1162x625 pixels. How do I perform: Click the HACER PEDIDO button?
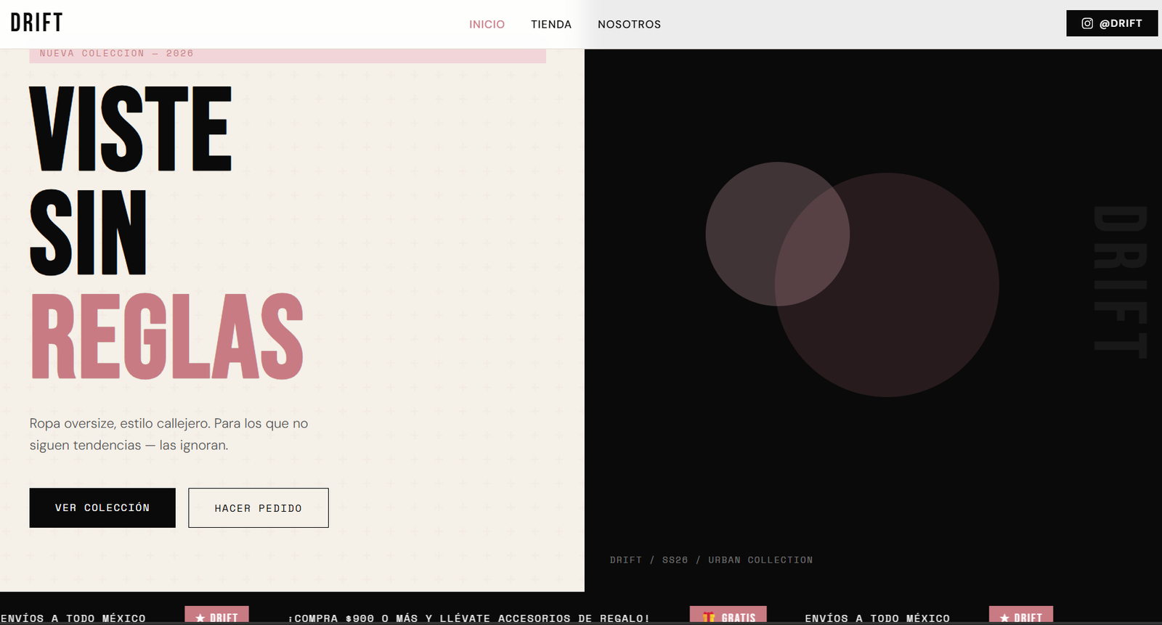click(259, 507)
